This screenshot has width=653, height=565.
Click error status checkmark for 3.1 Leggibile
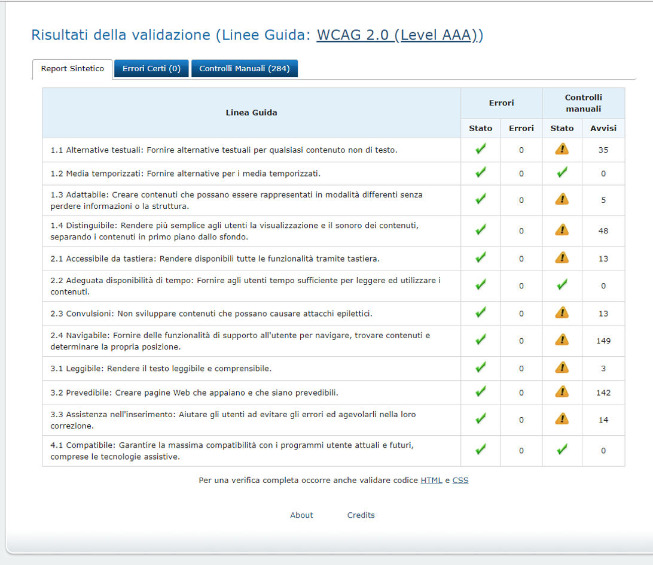(480, 368)
